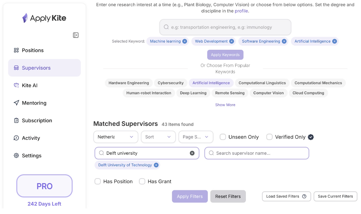Click the verified badge icon
Viewport: 361px width, 214px height.
[311, 137]
